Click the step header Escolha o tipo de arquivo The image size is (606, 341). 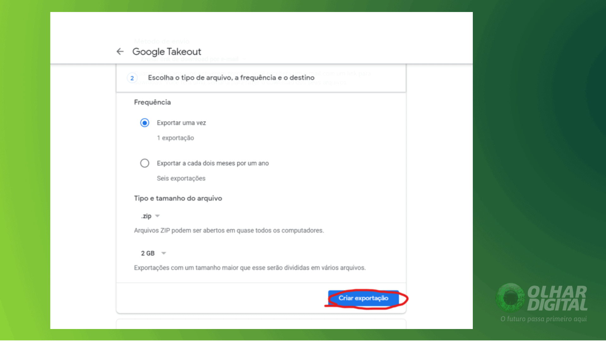tap(231, 78)
